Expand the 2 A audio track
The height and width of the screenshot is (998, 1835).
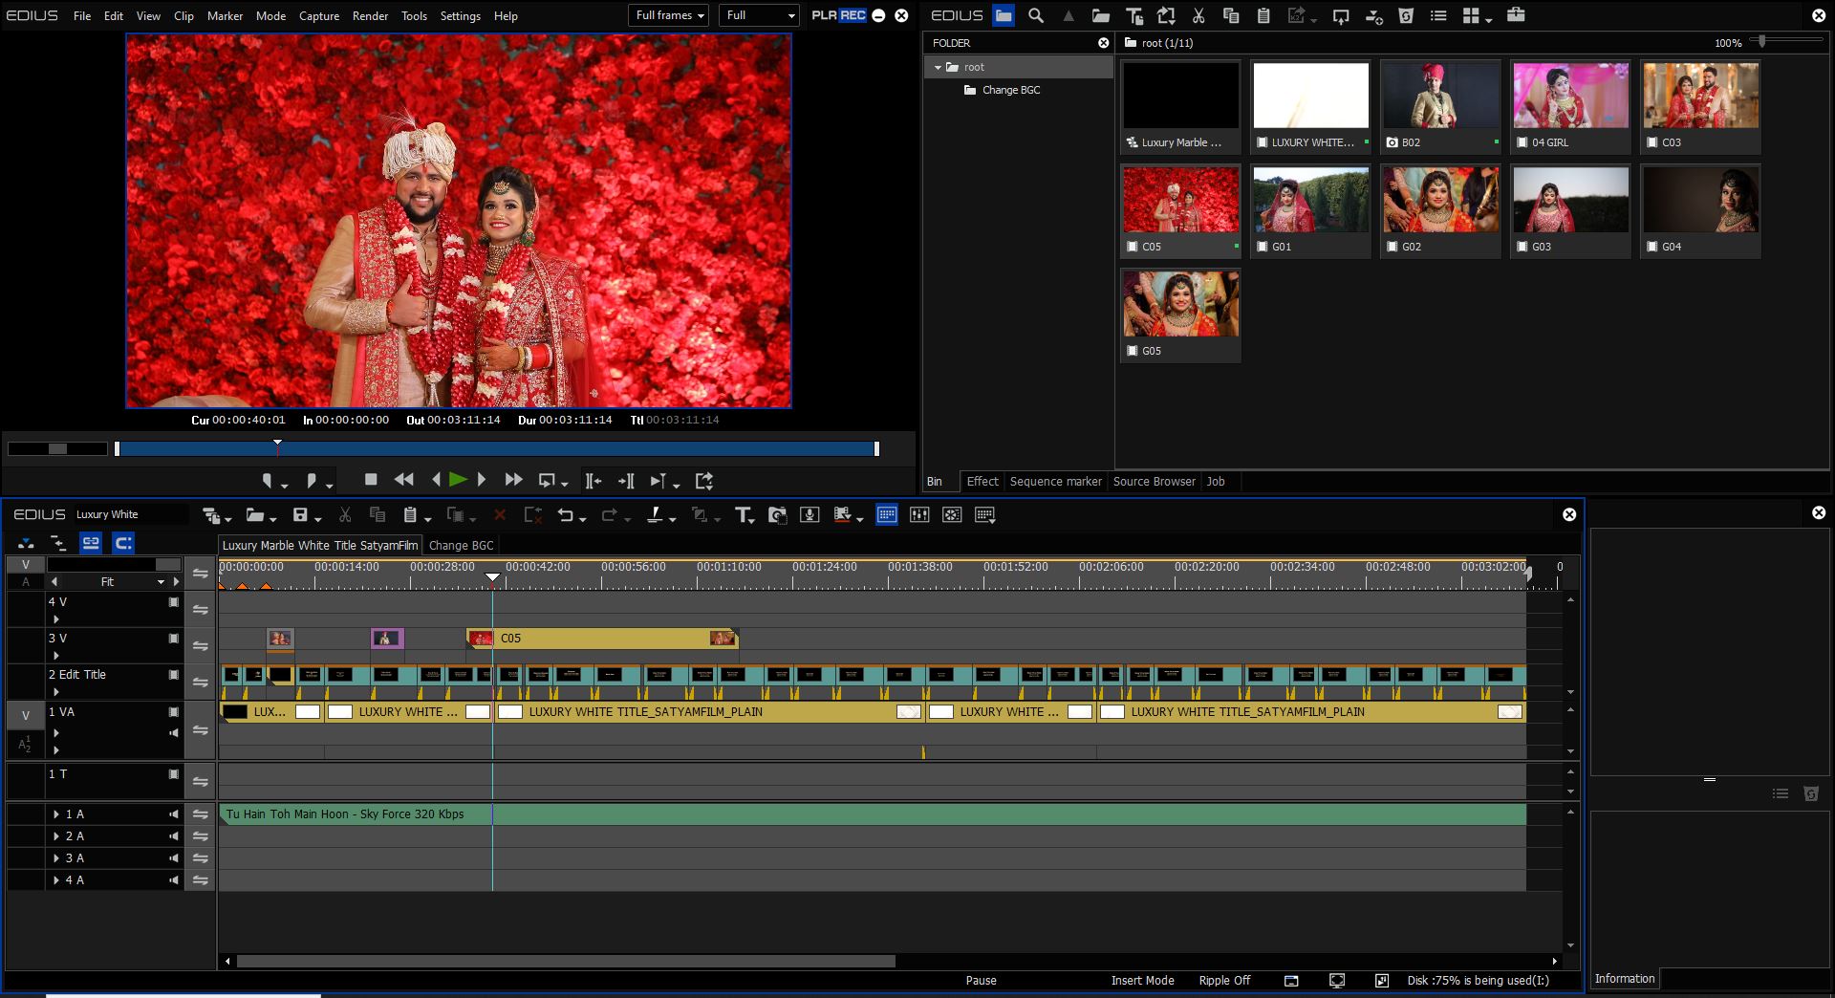pos(56,836)
